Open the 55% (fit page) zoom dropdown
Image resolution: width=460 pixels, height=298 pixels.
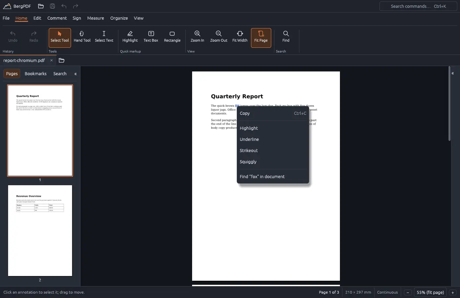(430, 292)
